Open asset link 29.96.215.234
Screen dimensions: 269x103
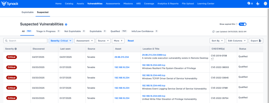pyautogui.click(x=122, y=57)
